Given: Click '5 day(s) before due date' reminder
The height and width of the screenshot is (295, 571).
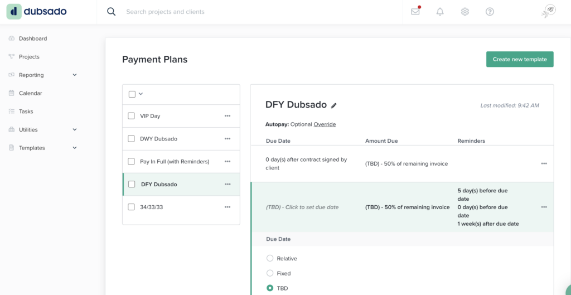Looking at the screenshot, I should coord(482,195).
